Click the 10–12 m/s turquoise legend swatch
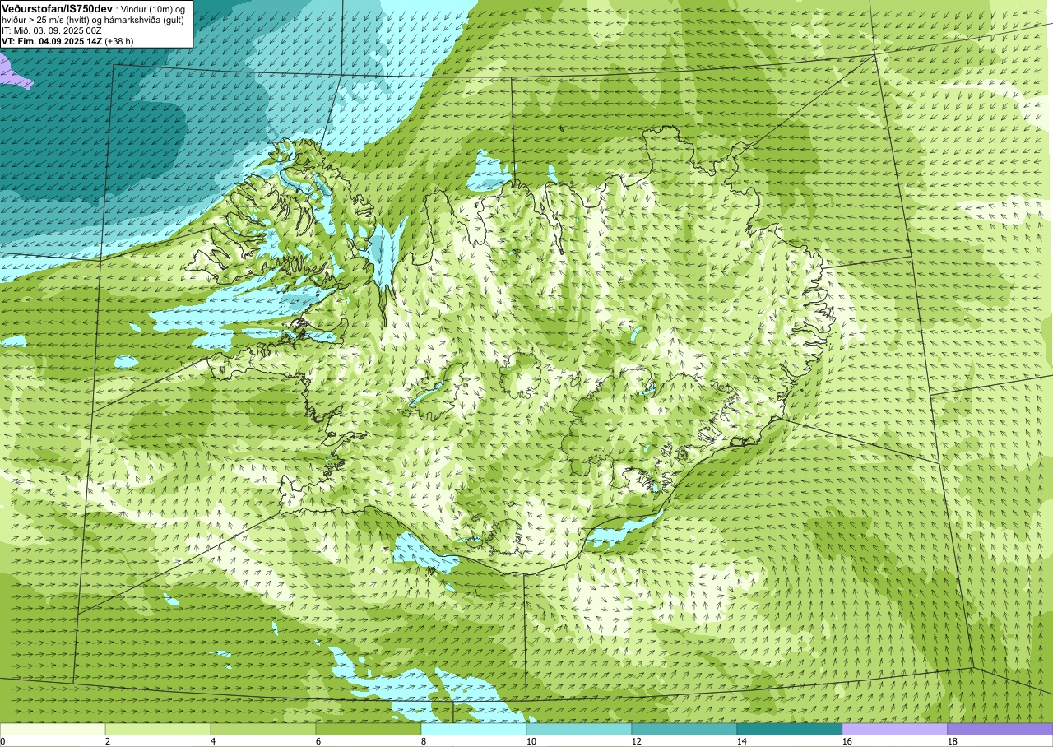 tap(579, 729)
